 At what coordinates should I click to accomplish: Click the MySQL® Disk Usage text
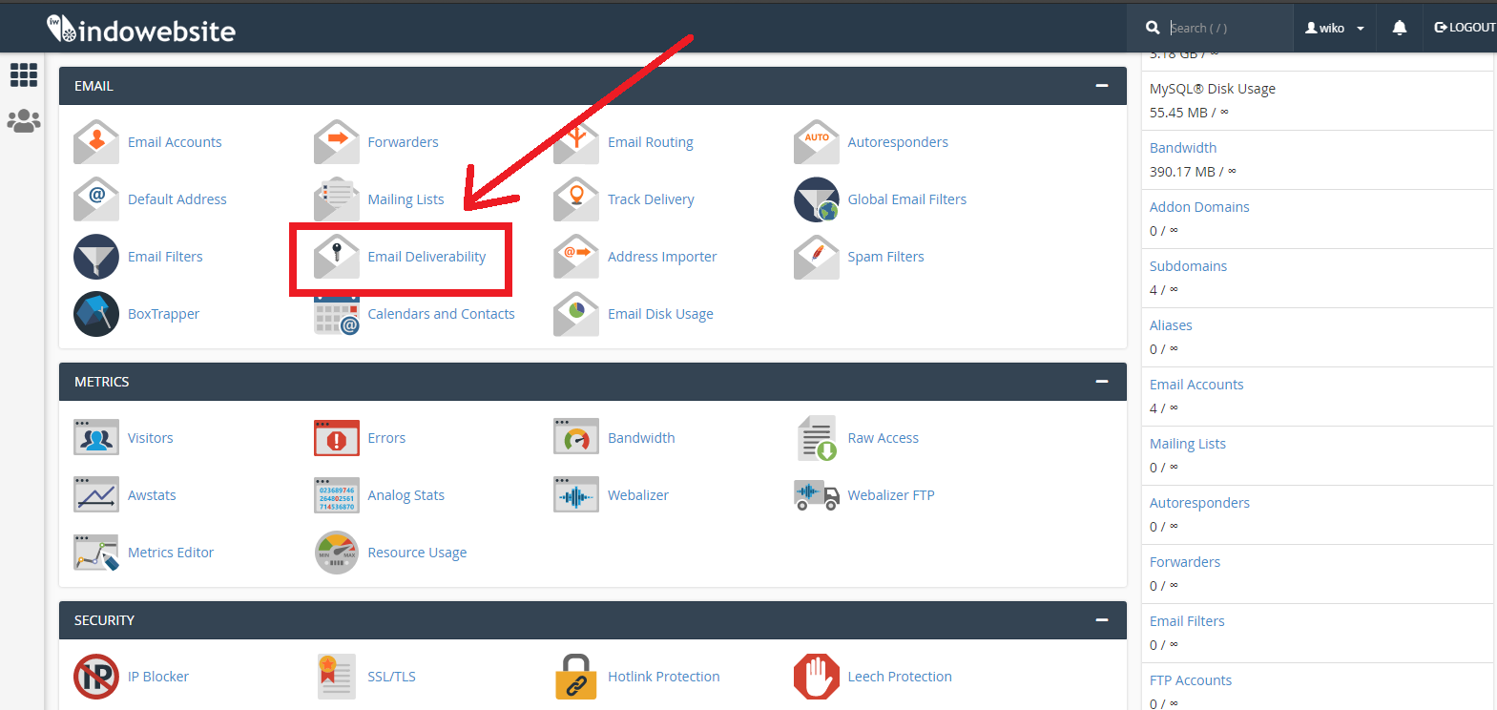[1213, 89]
